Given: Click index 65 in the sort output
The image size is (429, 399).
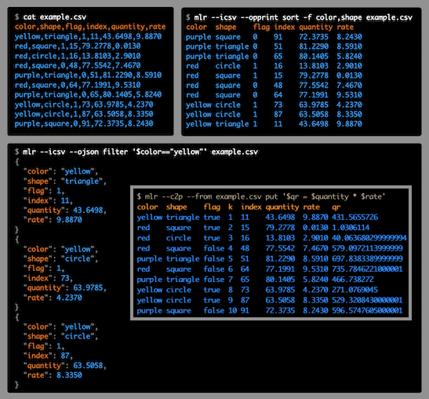Looking at the screenshot, I should pyautogui.click(x=278, y=57).
